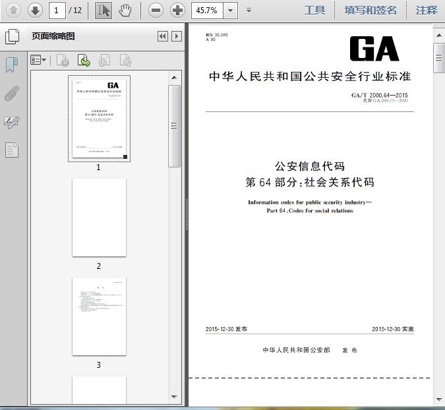Click the English subtitle Part 64: Codes for social relations
Screen dimensions: 445x410
[310, 211]
